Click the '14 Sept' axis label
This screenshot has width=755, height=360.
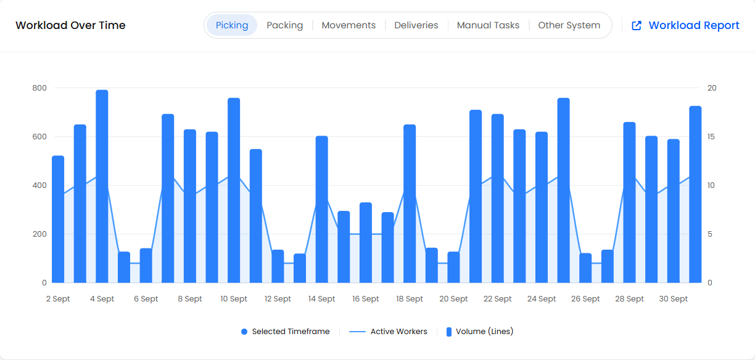[x=322, y=299]
